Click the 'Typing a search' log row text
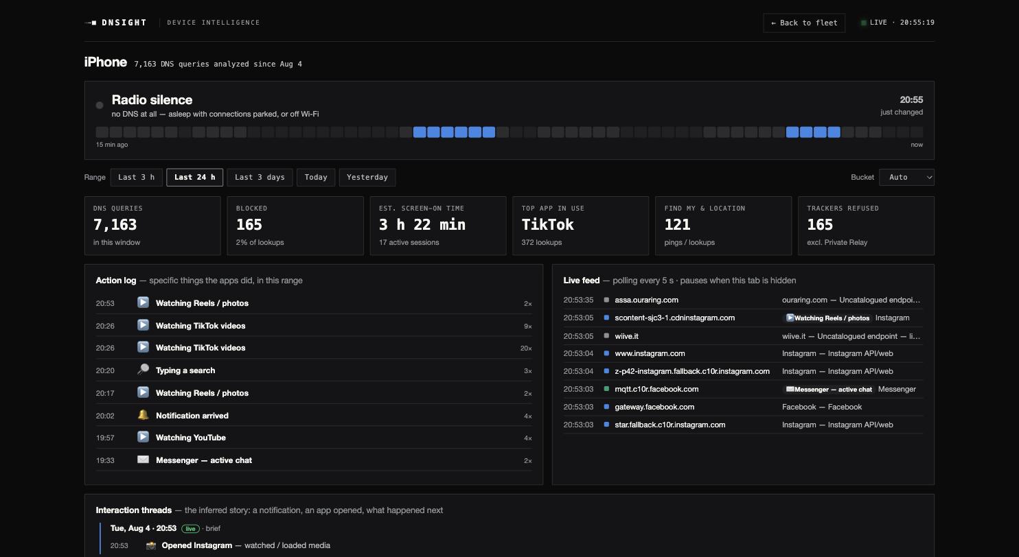1019x557 pixels. (x=185, y=370)
